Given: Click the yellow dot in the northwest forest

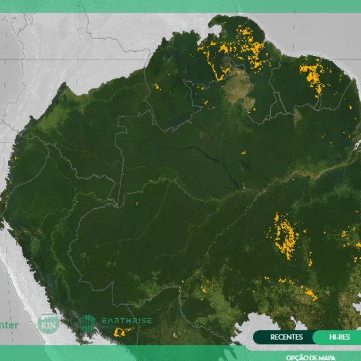Looking at the screenshot, I should (x=156, y=87).
